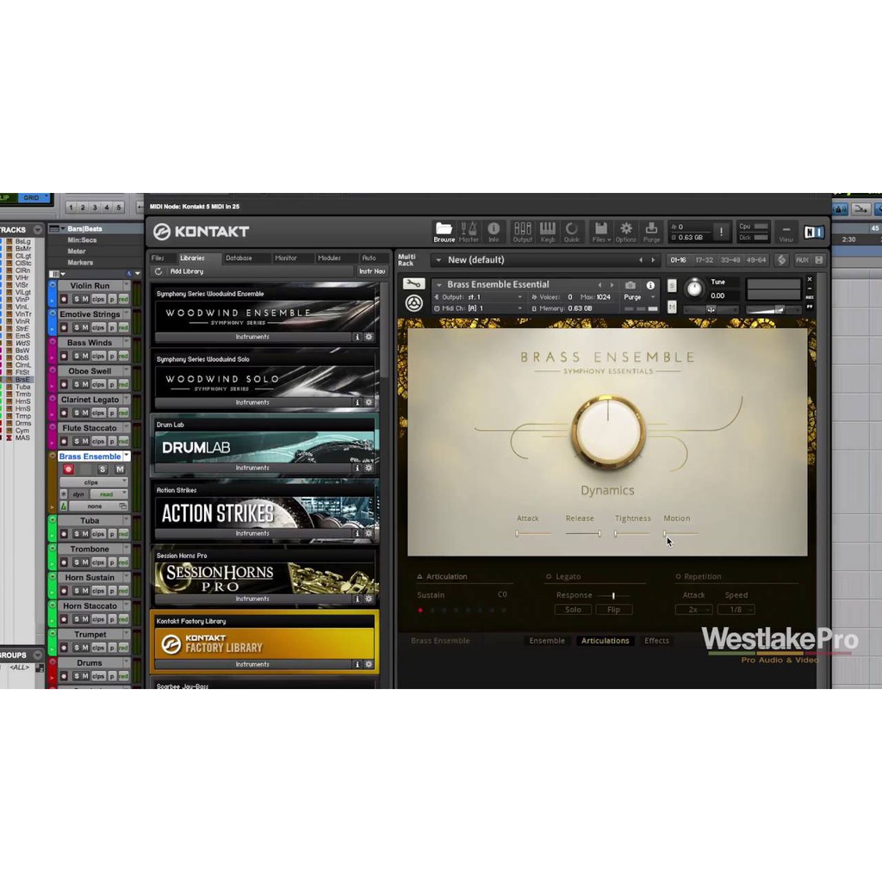Mute the Brass Ensemble Pro Tools track
882x882 pixels.
point(120,469)
